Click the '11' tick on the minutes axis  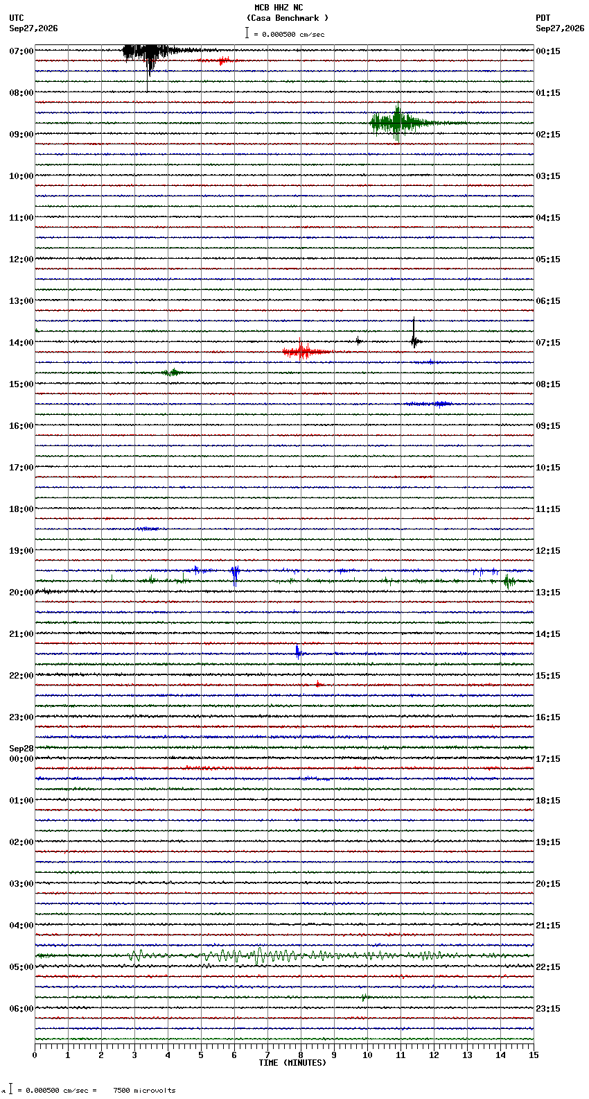[401, 1055]
